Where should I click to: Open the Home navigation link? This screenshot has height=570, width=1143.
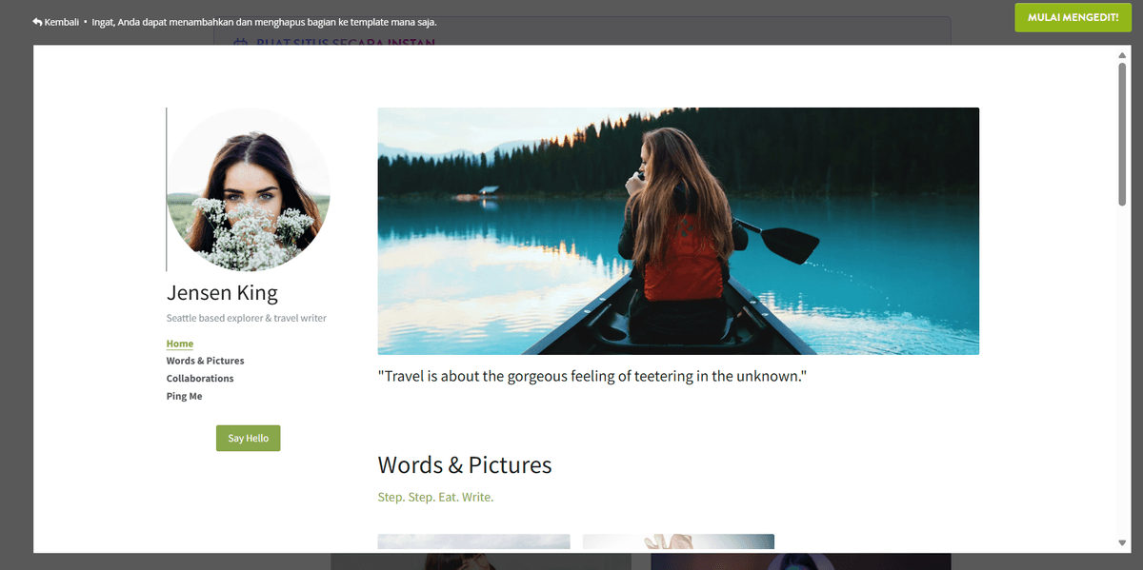[180, 344]
